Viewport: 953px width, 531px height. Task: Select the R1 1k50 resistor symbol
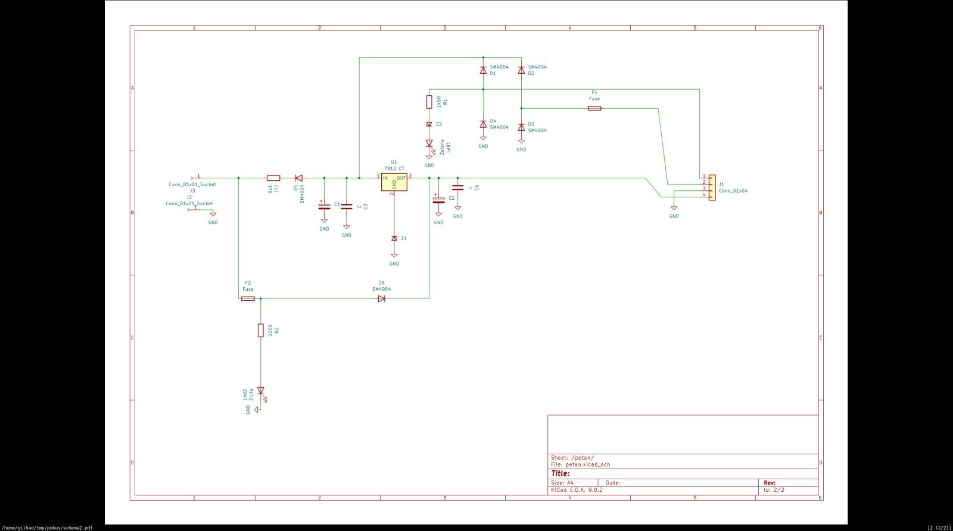(429, 102)
